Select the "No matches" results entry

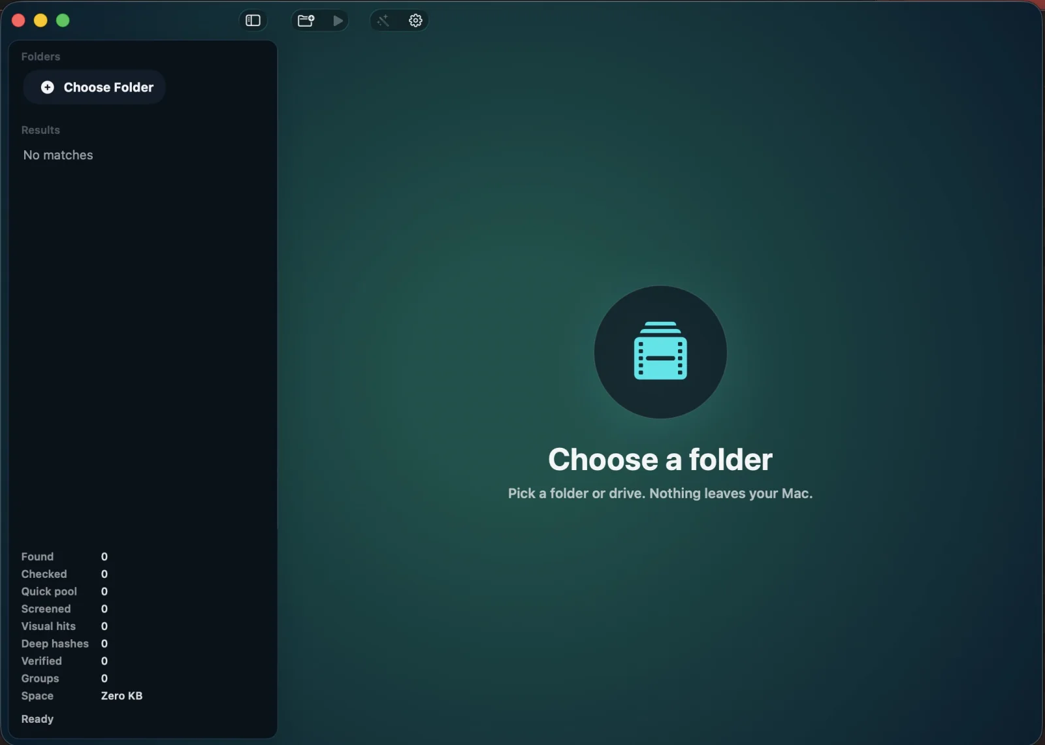(x=58, y=155)
